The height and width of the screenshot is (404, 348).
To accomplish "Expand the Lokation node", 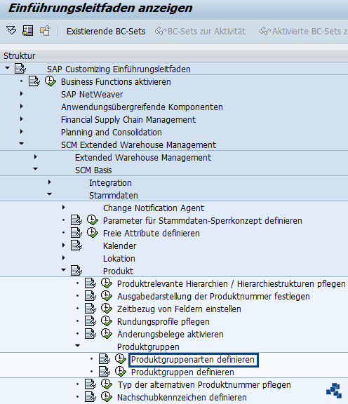I will click(63, 258).
